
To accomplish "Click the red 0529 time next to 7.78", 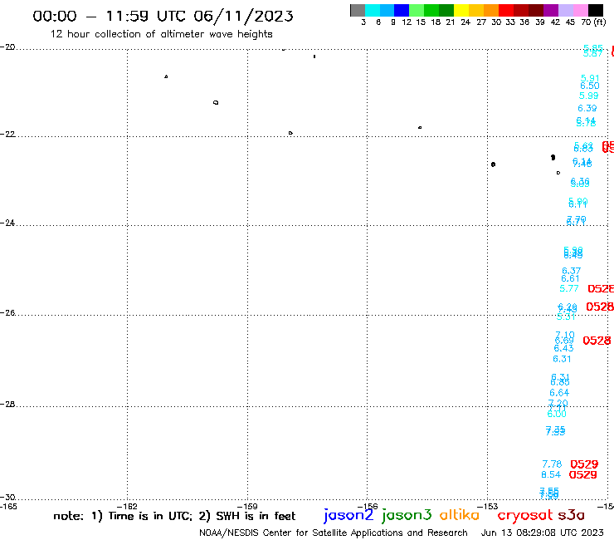I will (x=584, y=464).
